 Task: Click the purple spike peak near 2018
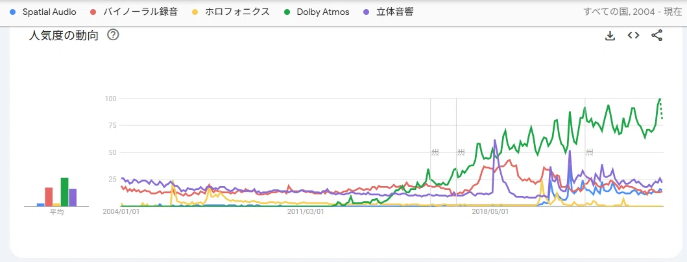[x=495, y=140]
